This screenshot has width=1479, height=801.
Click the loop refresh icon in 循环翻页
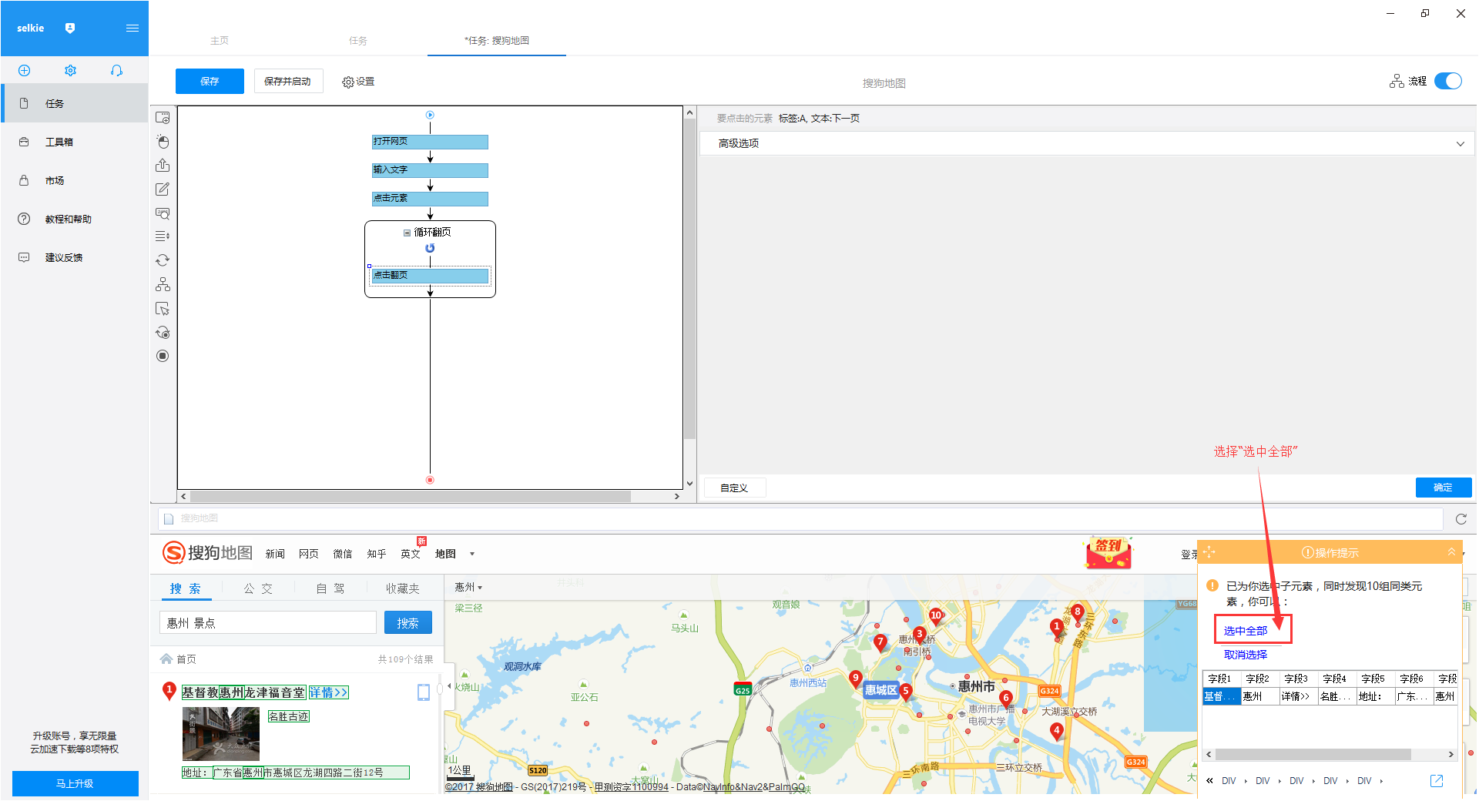(430, 248)
